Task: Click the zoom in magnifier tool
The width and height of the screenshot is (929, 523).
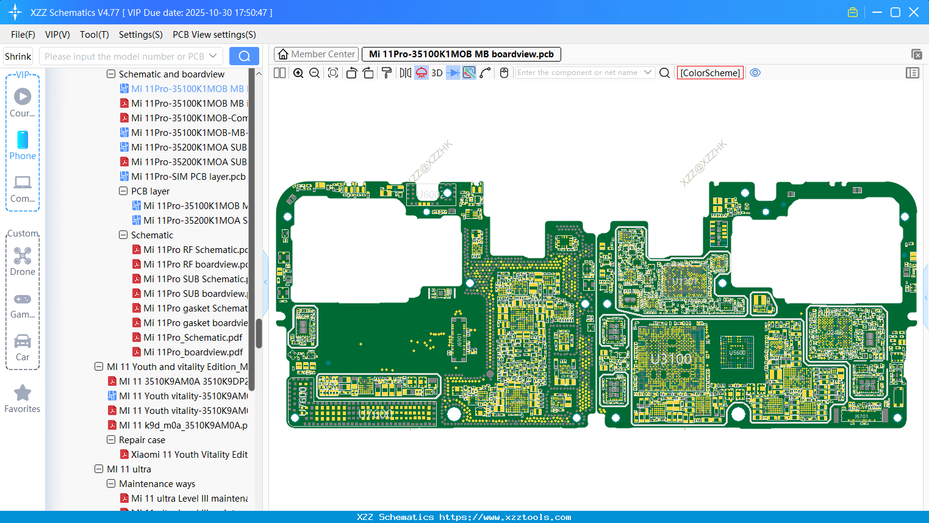Action: point(299,73)
